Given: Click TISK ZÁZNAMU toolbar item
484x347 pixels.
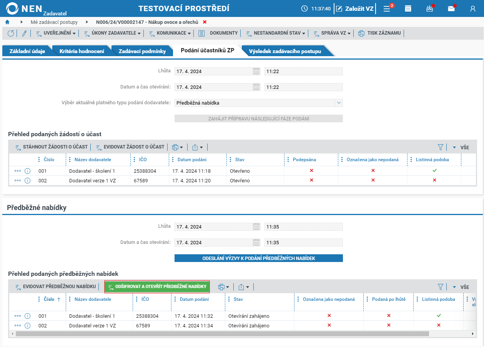Looking at the screenshot, I should pos(379,33).
